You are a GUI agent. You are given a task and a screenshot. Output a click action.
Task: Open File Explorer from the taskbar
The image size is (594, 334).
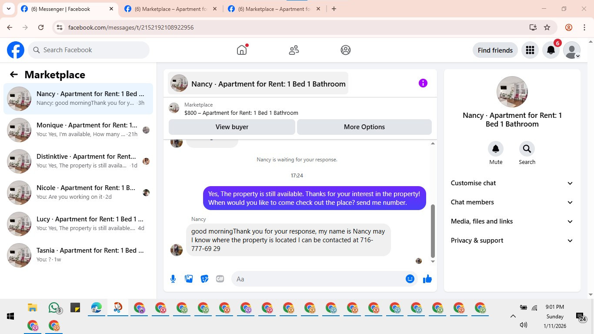pos(32,308)
